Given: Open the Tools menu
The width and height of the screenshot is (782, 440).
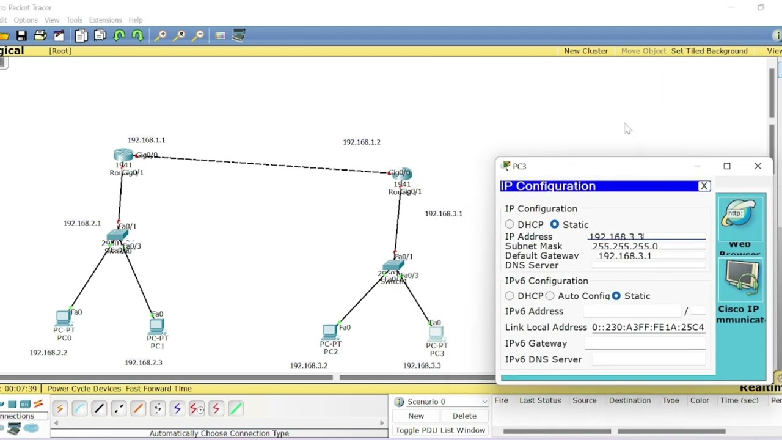Looking at the screenshot, I should point(75,20).
